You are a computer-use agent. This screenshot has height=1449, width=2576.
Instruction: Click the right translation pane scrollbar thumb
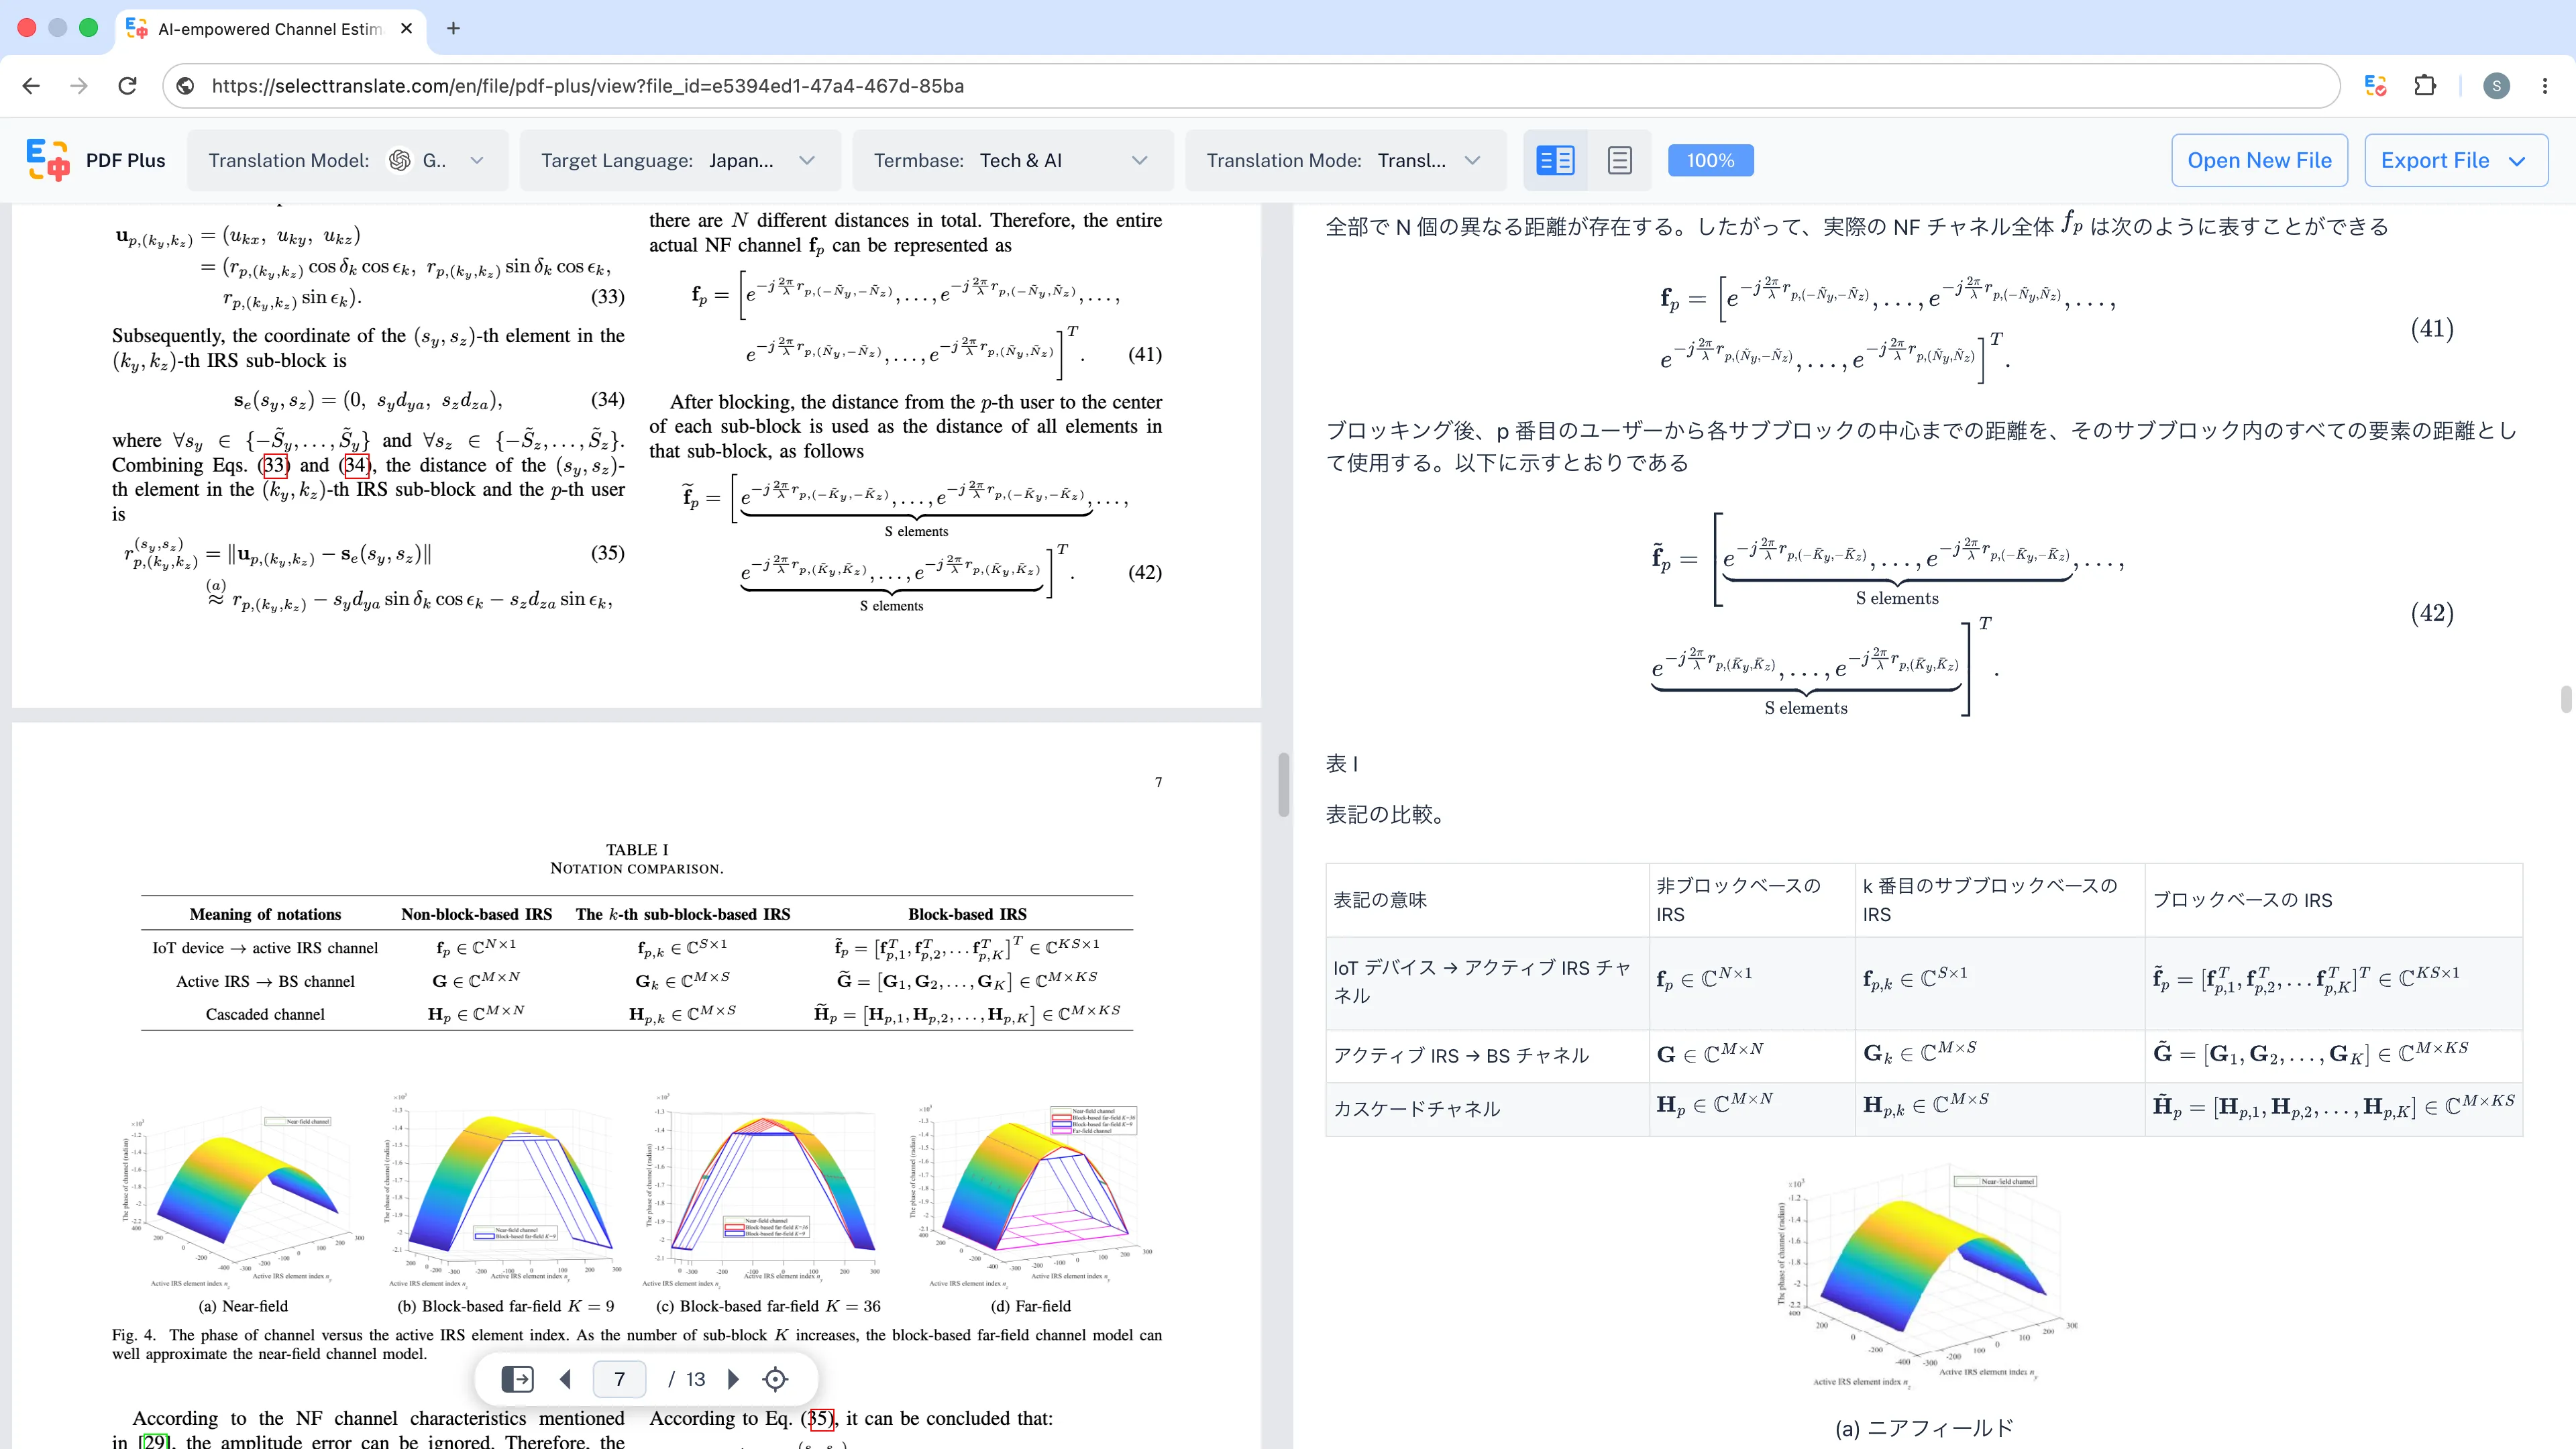coord(2565,699)
